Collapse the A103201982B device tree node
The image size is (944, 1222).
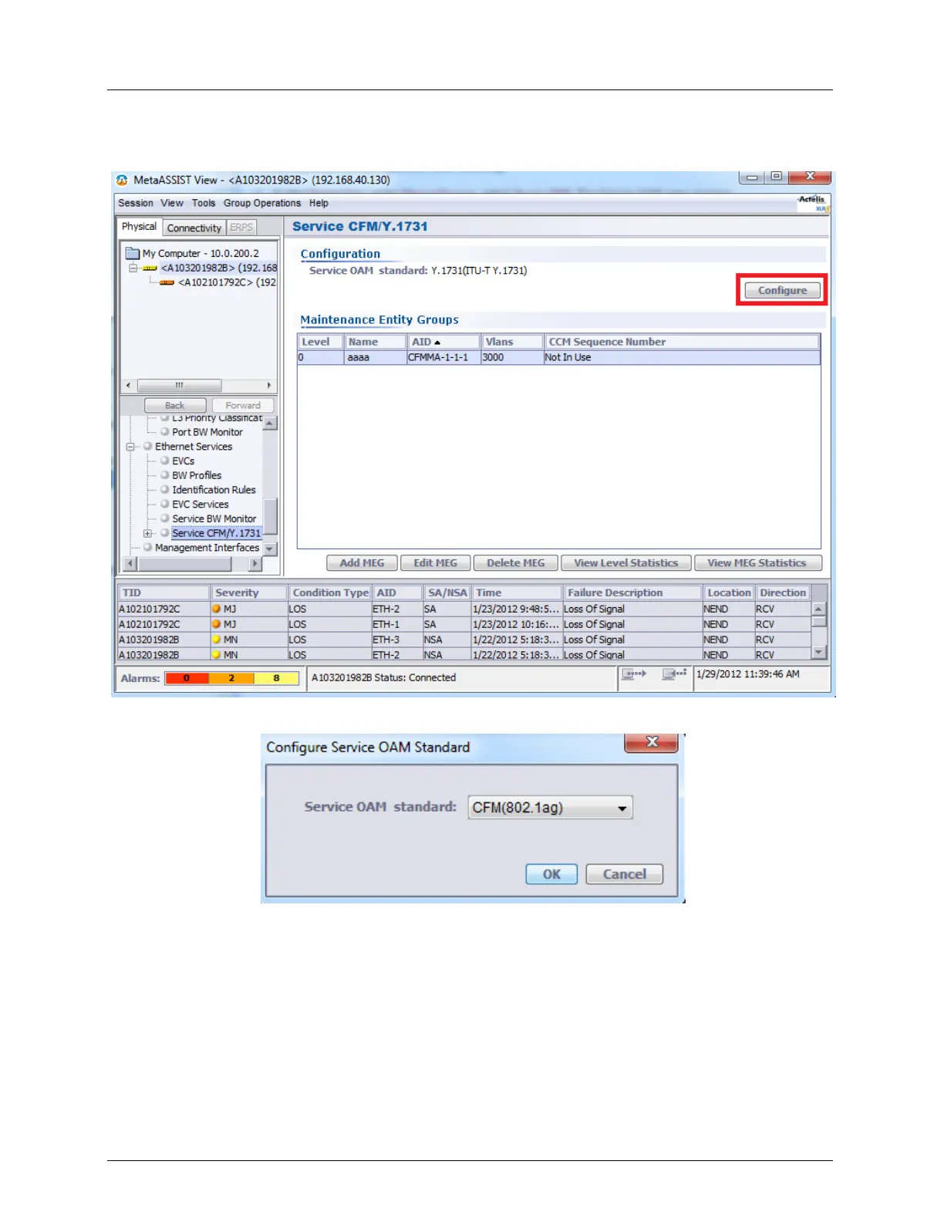(x=133, y=268)
